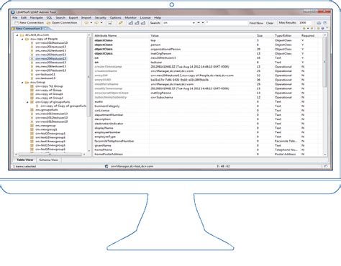Select the cn=testuser11 tree entry

pyautogui.click(x=45, y=74)
